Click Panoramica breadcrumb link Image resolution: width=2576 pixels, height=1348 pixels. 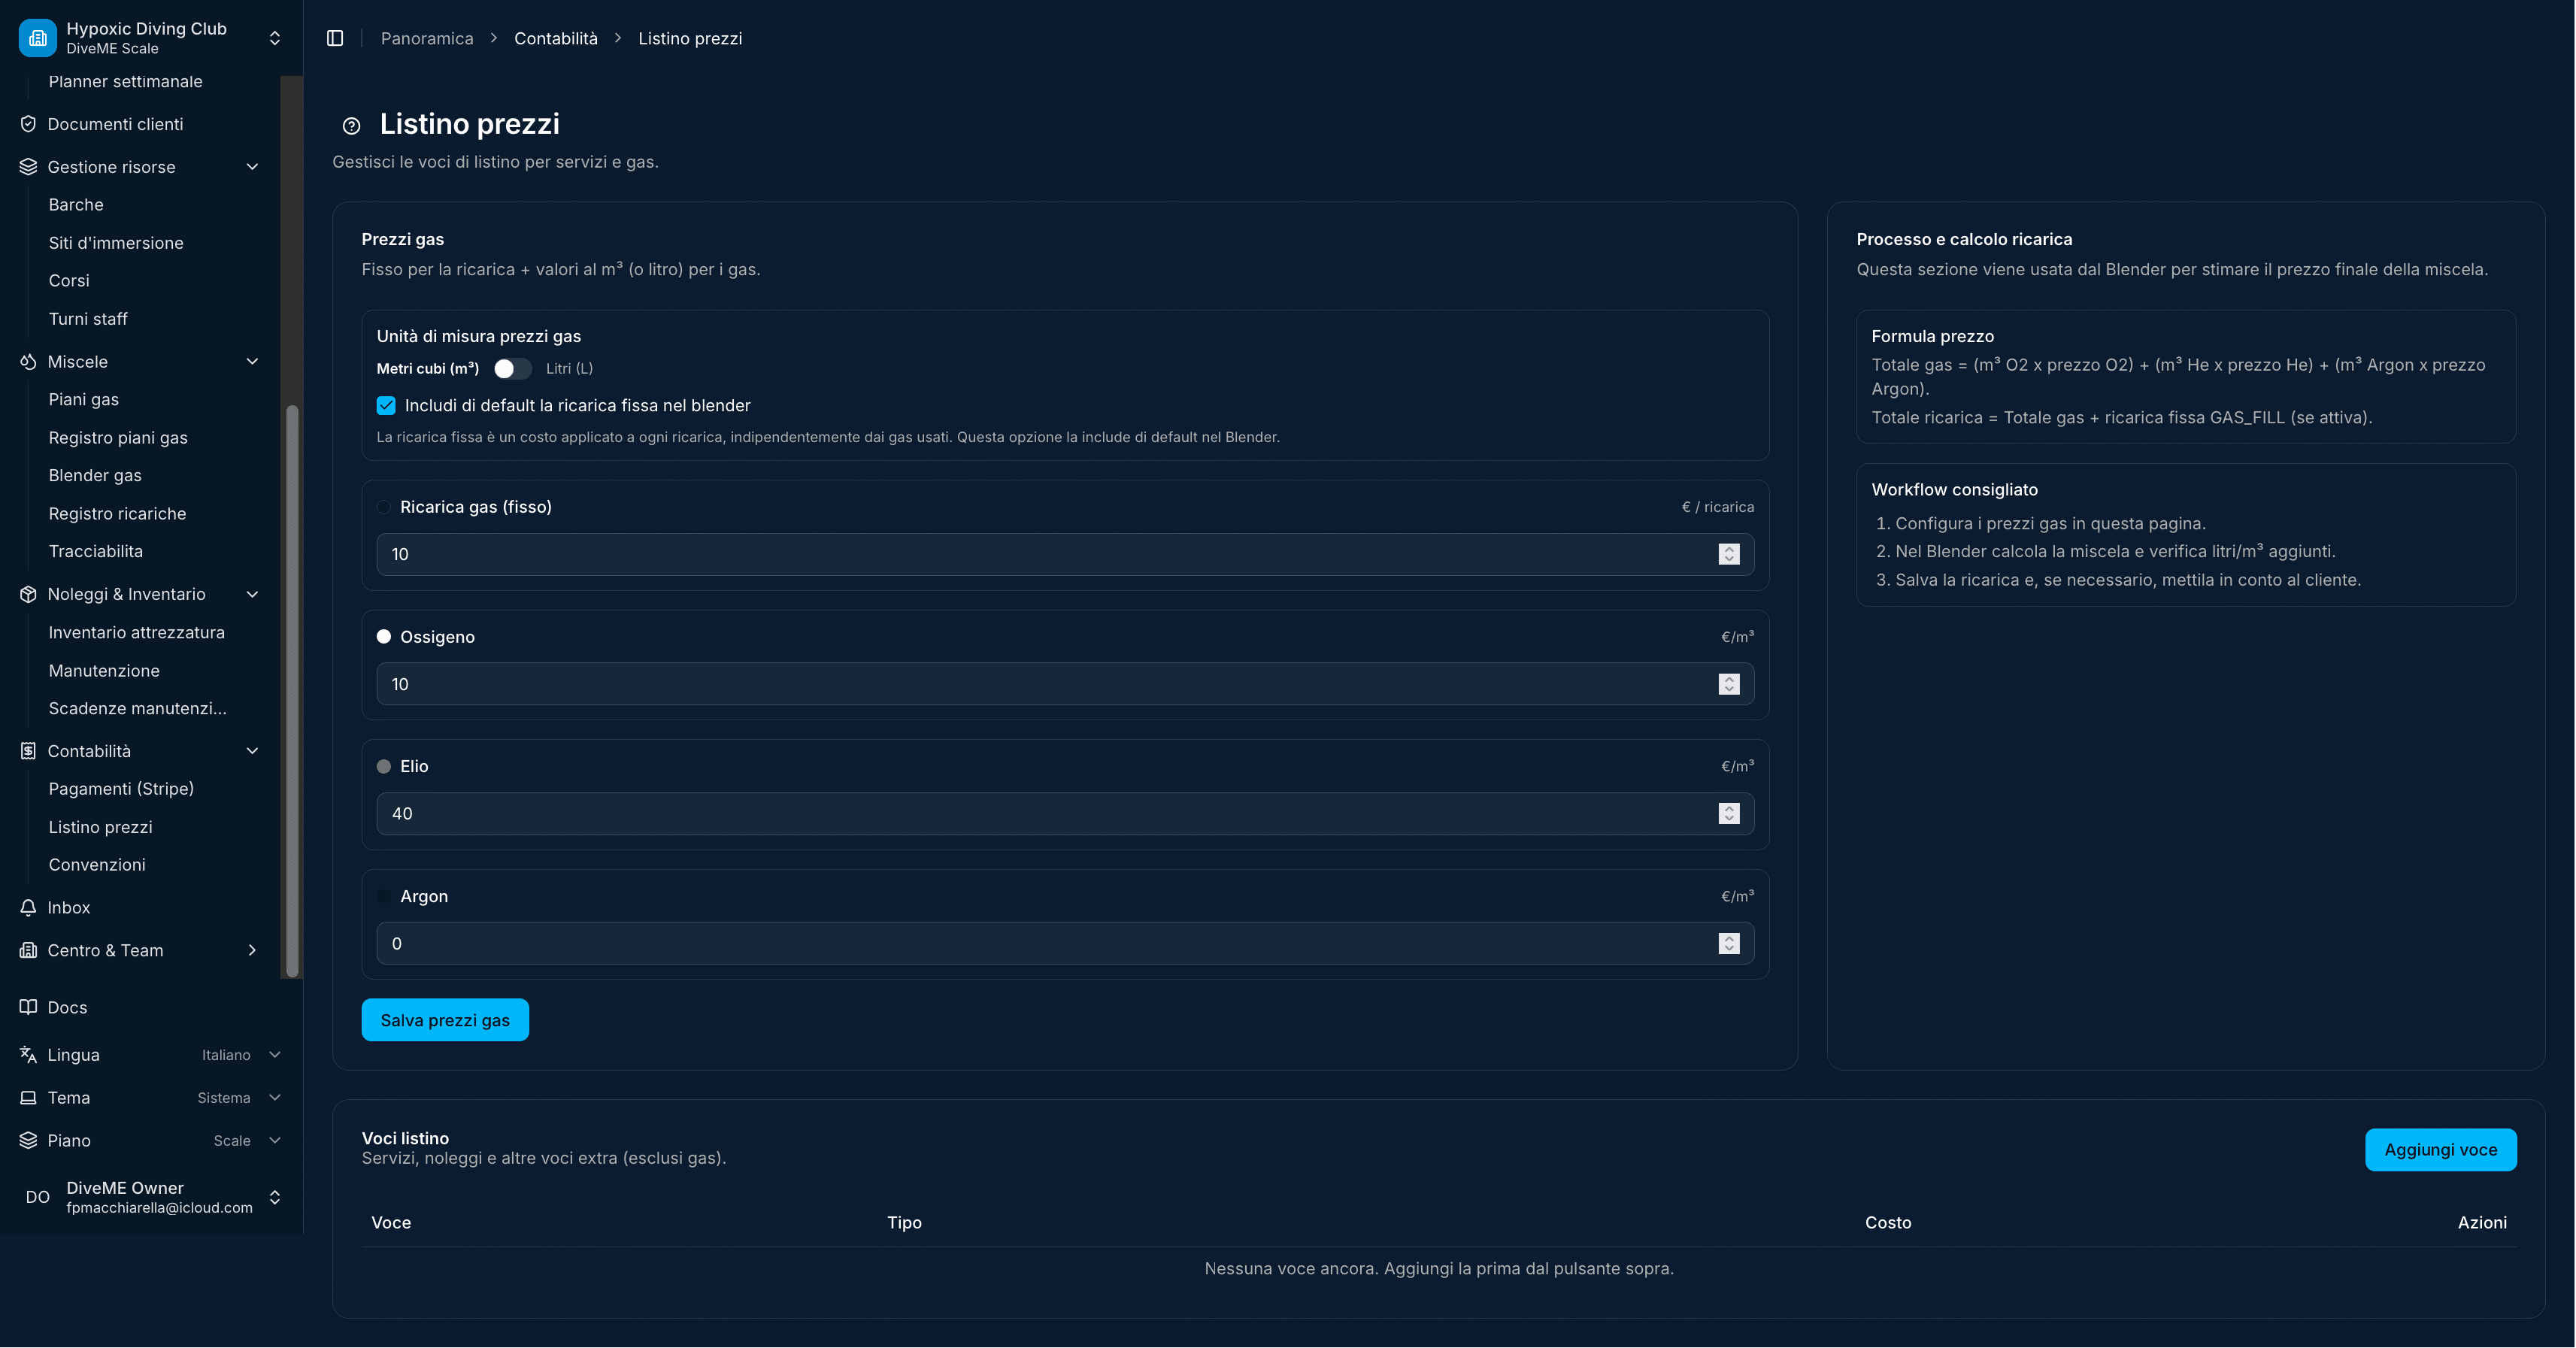427,38
